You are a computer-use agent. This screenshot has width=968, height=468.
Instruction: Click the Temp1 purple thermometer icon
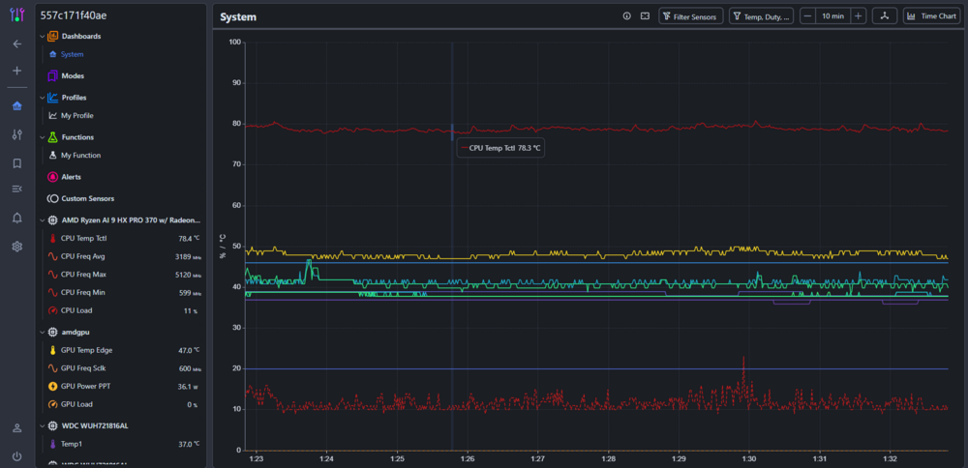pyautogui.click(x=52, y=443)
